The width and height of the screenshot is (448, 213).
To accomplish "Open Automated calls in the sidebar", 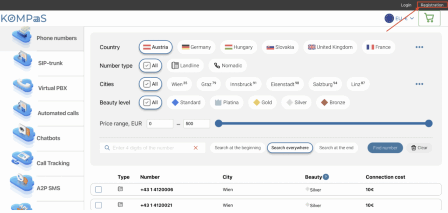I will click(x=58, y=113).
